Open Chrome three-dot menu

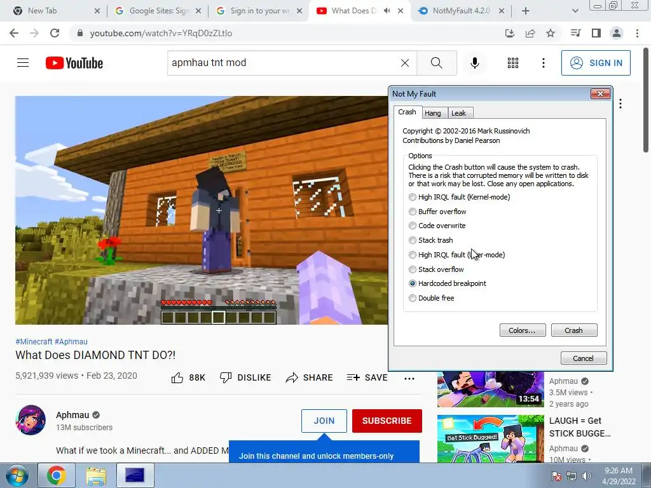[x=637, y=33]
